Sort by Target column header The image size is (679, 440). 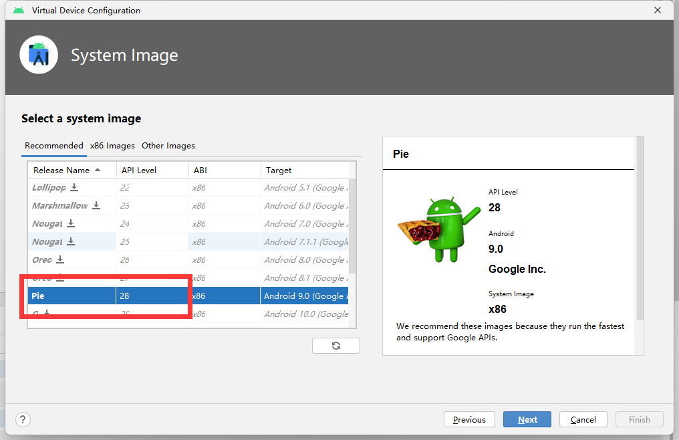click(305, 171)
